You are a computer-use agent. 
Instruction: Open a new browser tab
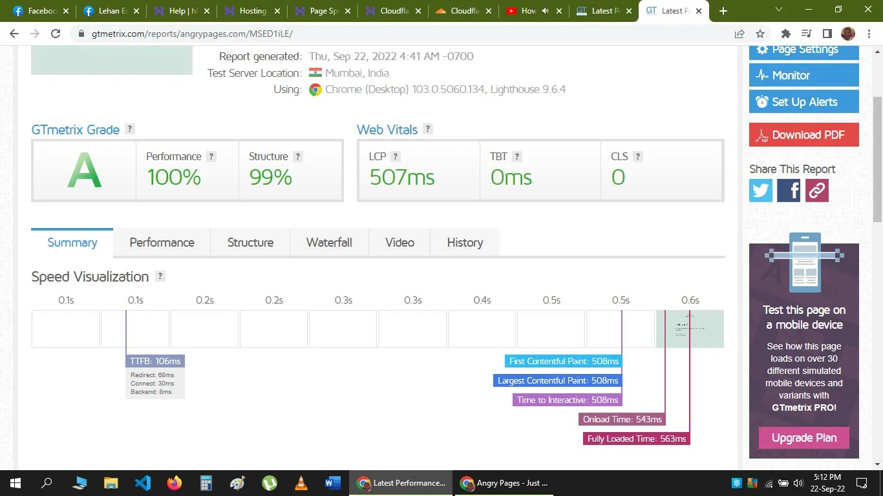723,11
